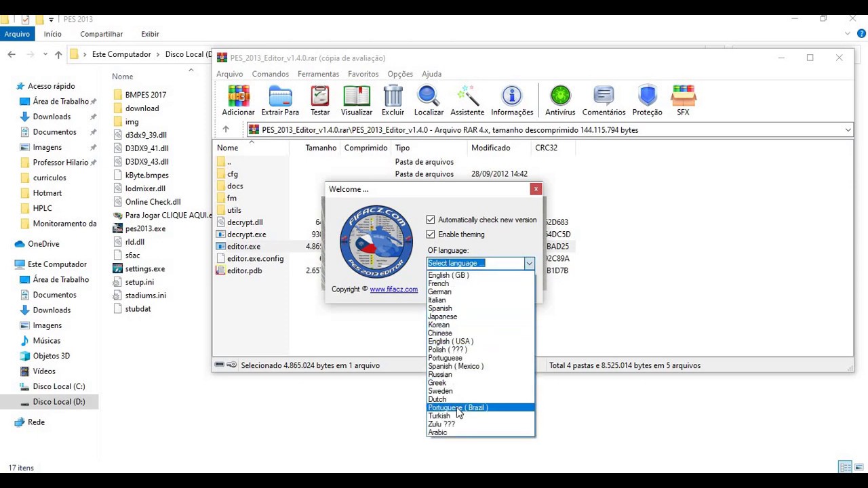
Task: Choose English ( GB ) language
Action: coord(481,275)
